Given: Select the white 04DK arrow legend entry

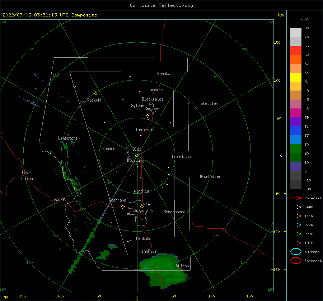Looking at the screenshot, I should (296, 207).
